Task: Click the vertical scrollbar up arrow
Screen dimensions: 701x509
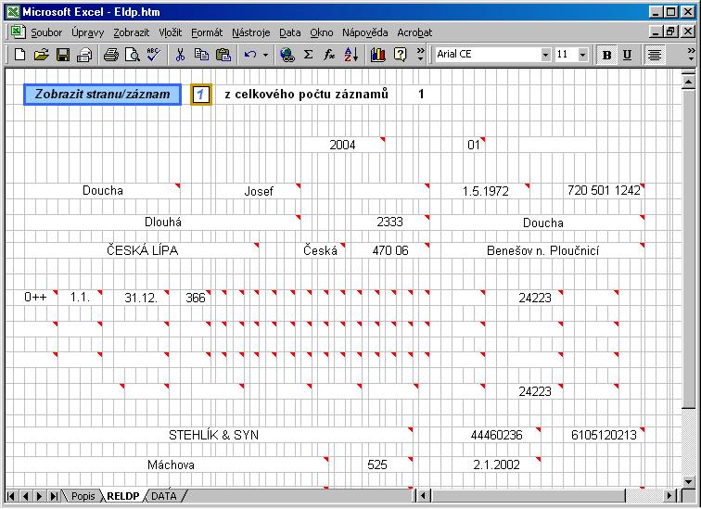Action: [x=688, y=81]
